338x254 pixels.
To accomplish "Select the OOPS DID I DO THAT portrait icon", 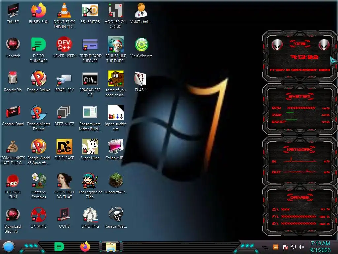I will pos(64,186).
